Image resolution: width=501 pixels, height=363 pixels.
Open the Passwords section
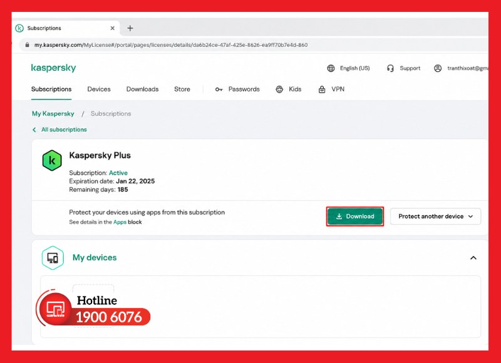tap(244, 89)
